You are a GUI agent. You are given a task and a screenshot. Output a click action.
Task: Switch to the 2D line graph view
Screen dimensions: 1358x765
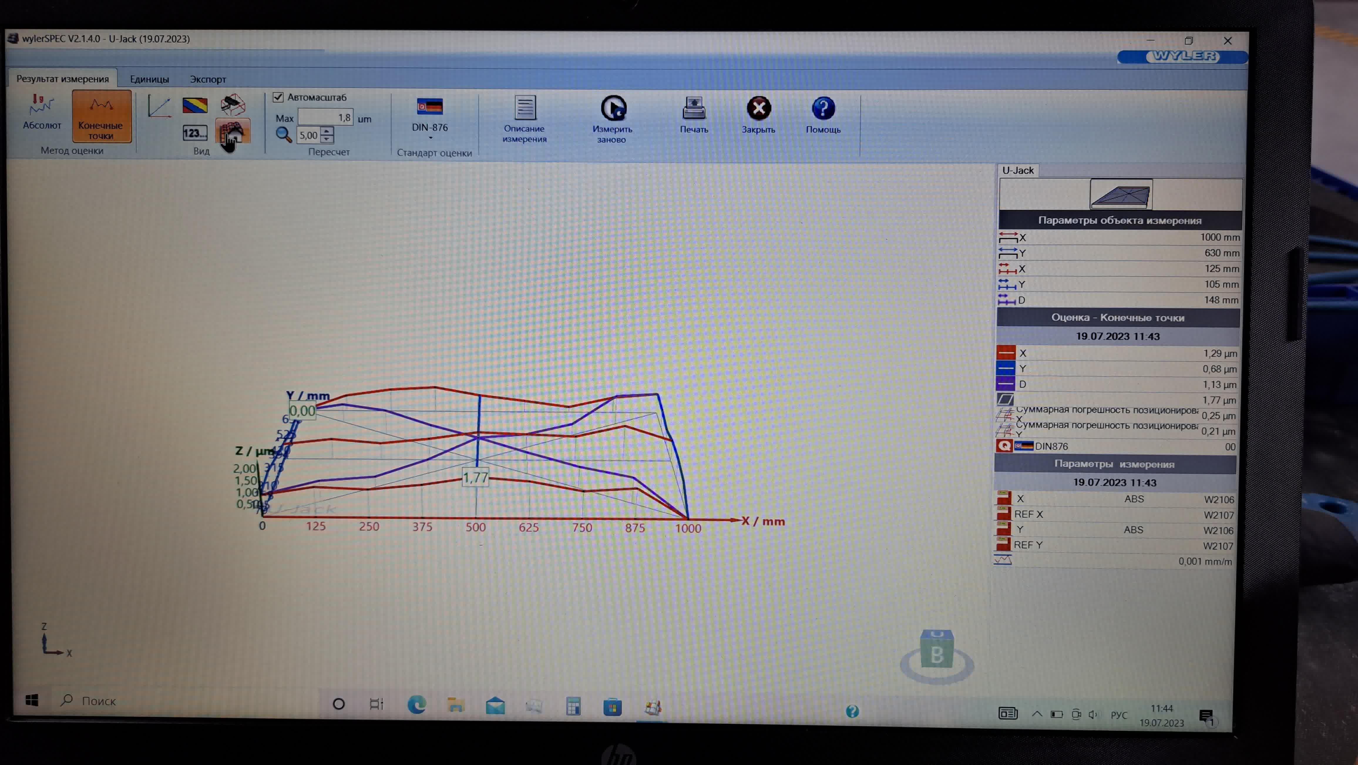[159, 106]
